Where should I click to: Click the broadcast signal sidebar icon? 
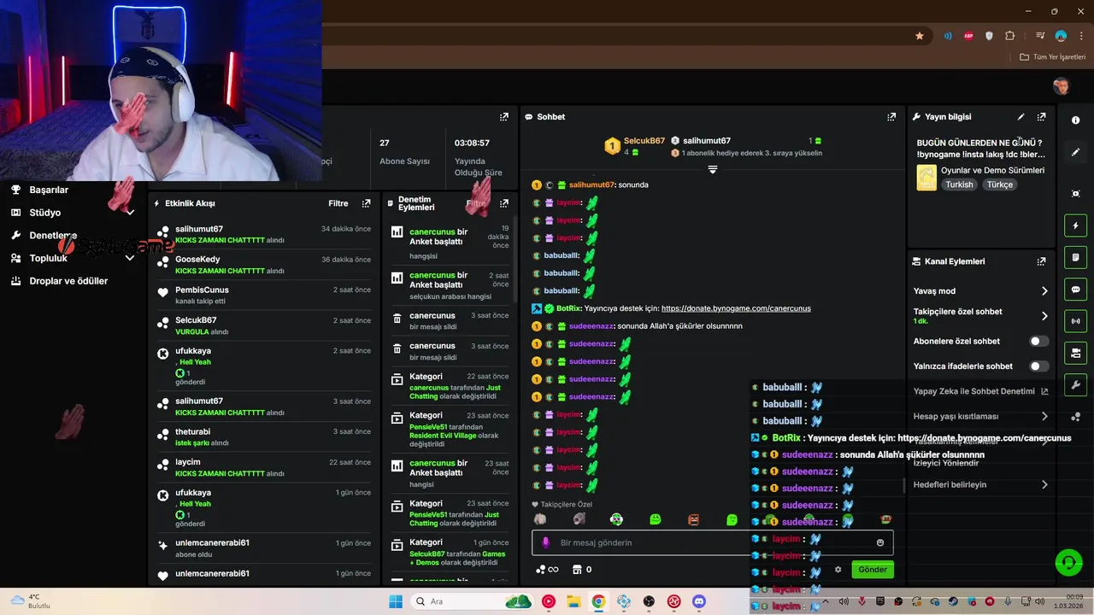coord(1075,321)
